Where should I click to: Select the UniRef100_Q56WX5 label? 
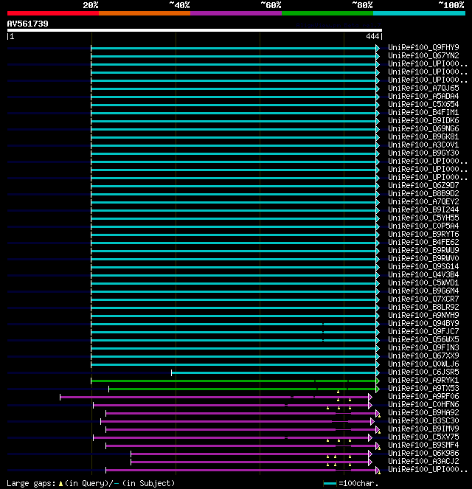[x=423, y=339]
